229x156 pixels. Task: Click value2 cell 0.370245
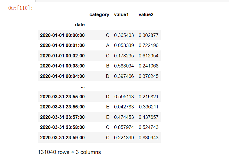(149, 76)
